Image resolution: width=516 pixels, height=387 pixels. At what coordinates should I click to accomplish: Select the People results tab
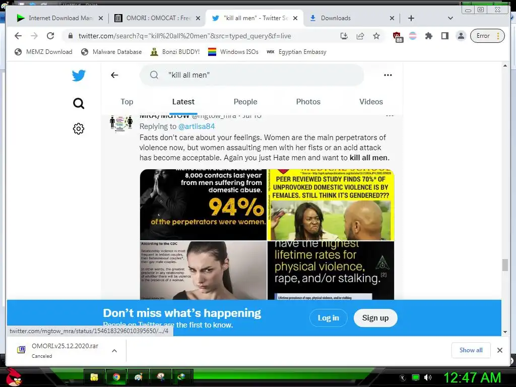point(245,102)
